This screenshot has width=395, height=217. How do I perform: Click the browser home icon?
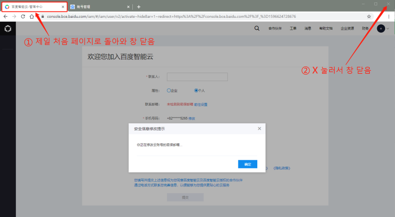(x=32, y=16)
